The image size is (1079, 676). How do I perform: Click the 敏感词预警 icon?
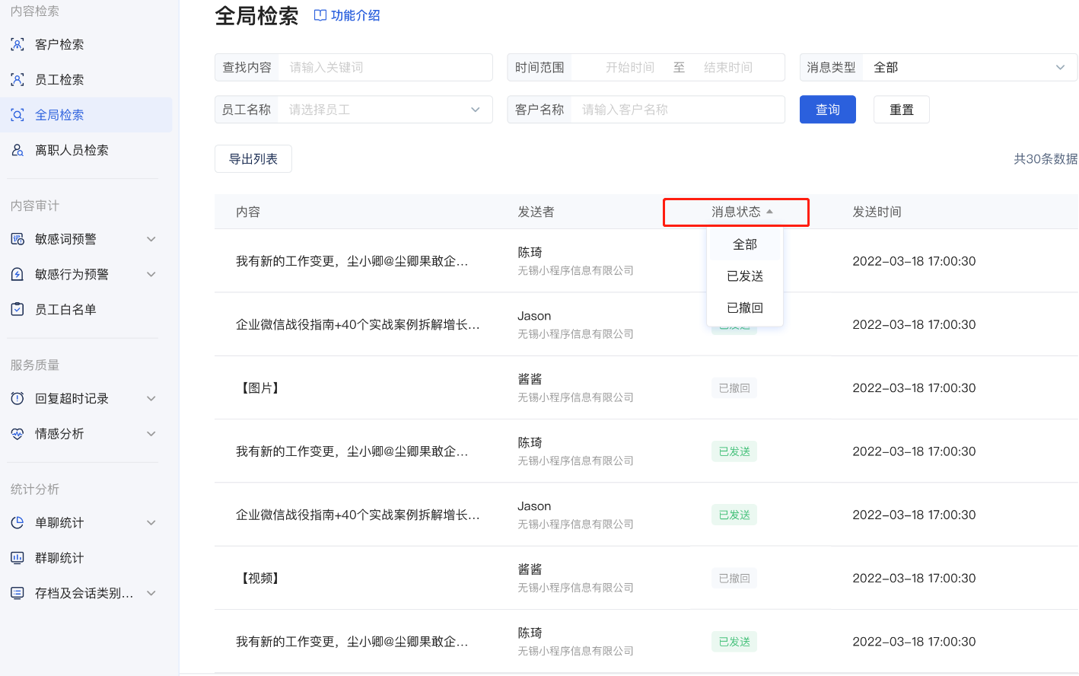click(18, 239)
